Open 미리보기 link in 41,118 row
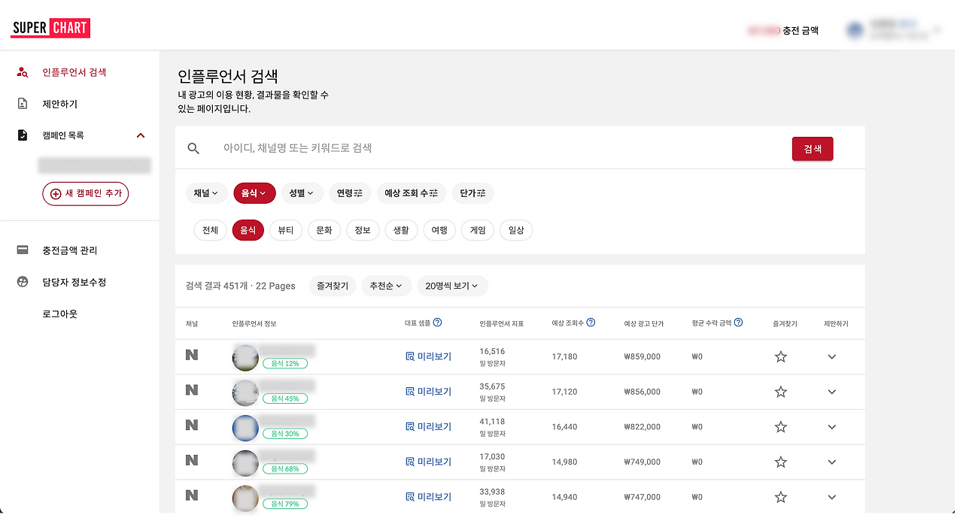 point(428,426)
